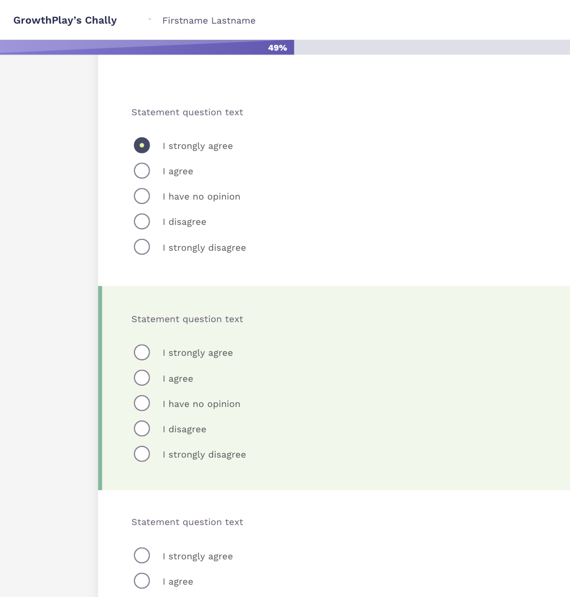Click the GrowthPlay's Chally title
This screenshot has width=570, height=597.
pyautogui.click(x=65, y=20)
